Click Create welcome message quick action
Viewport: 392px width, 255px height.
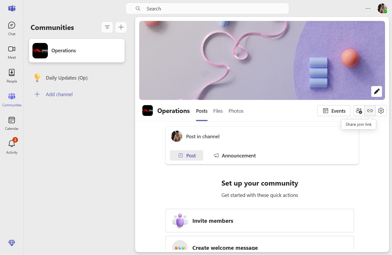pyautogui.click(x=260, y=244)
